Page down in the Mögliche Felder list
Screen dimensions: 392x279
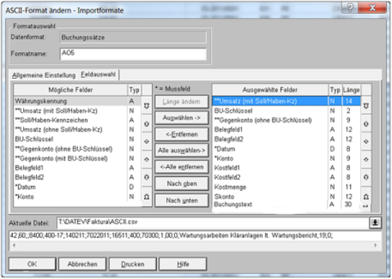click(147, 177)
